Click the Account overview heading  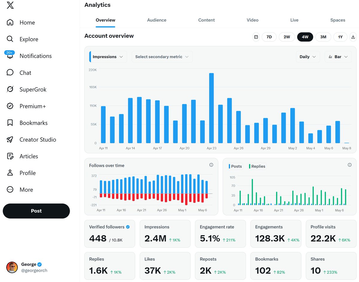coord(109,36)
